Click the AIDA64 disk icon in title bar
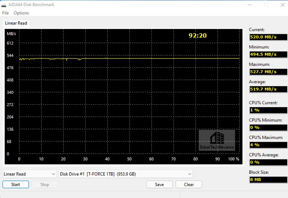 [4, 5]
